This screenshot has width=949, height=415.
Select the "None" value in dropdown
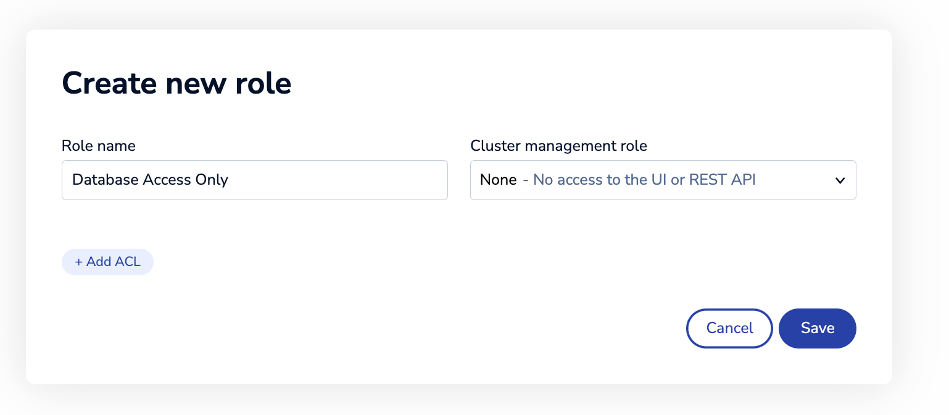tap(498, 180)
